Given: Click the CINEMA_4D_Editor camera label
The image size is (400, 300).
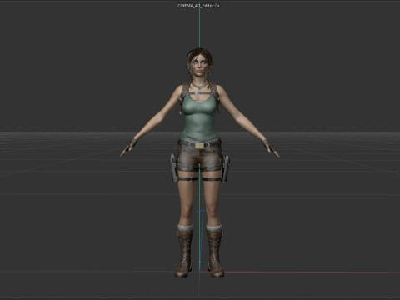Looking at the screenshot, I should (196, 6).
